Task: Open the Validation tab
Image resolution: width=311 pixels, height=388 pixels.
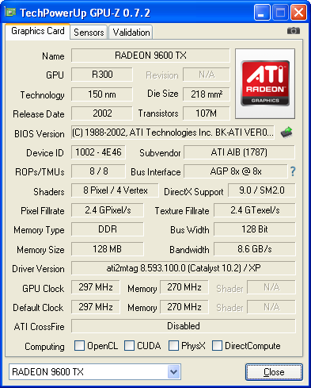Action: coord(131,33)
